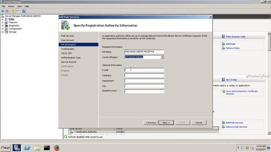Click the Action Center flag tray icon
Viewport: 271px width, 152px height.
coord(243,148)
